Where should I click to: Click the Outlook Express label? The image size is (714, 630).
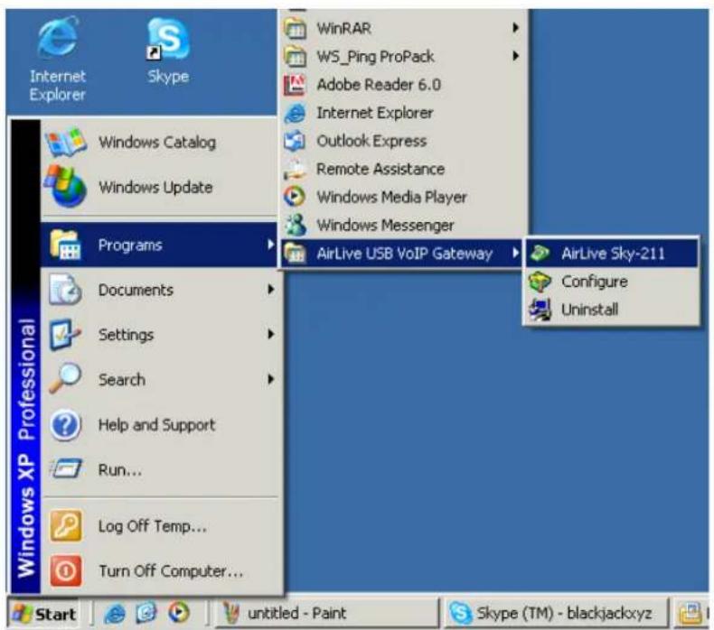point(371,141)
